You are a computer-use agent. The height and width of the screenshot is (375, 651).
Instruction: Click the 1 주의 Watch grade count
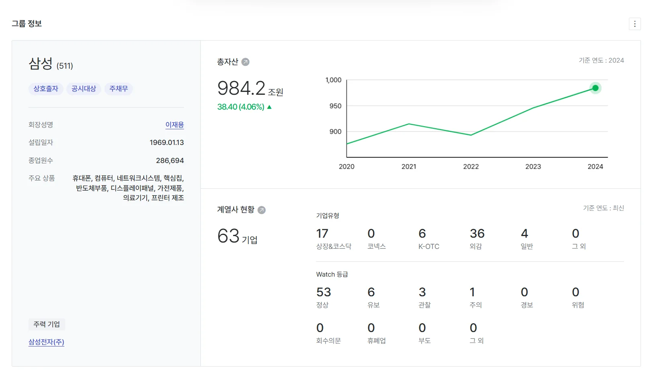472,292
